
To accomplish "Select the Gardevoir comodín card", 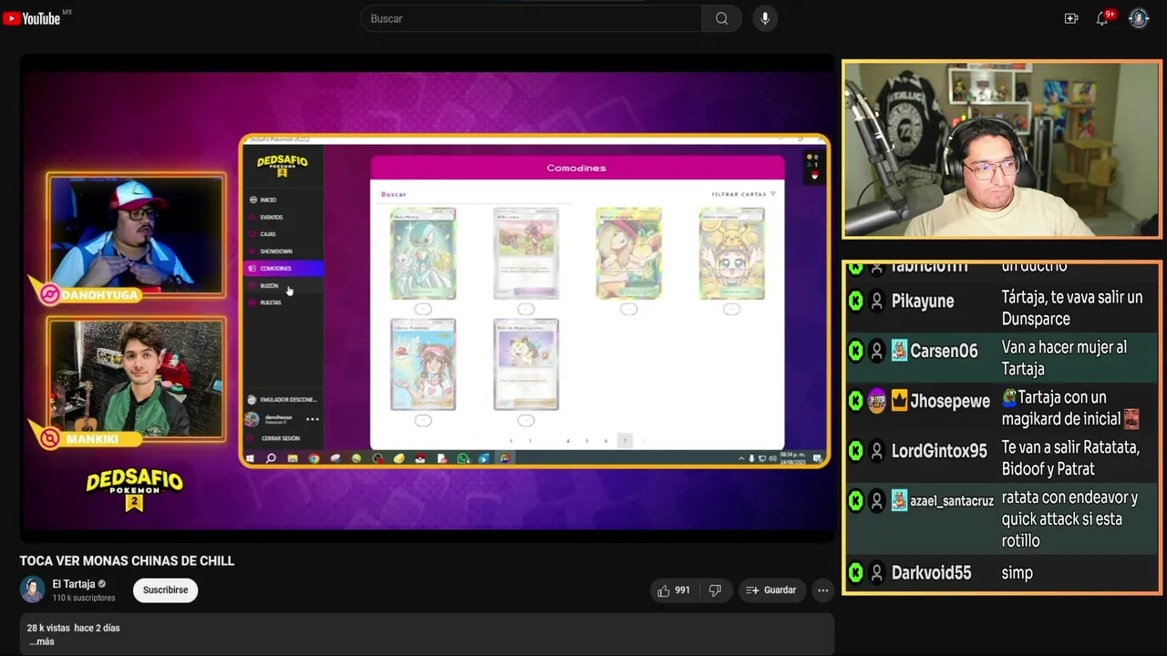I will [423, 253].
